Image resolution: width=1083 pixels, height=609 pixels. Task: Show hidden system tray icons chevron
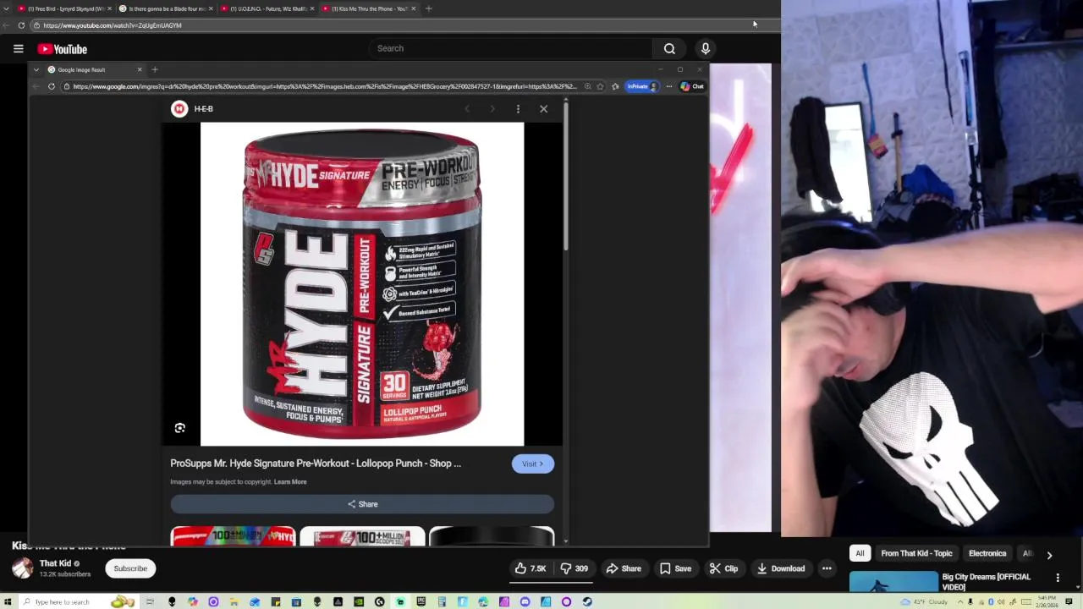tap(960, 602)
